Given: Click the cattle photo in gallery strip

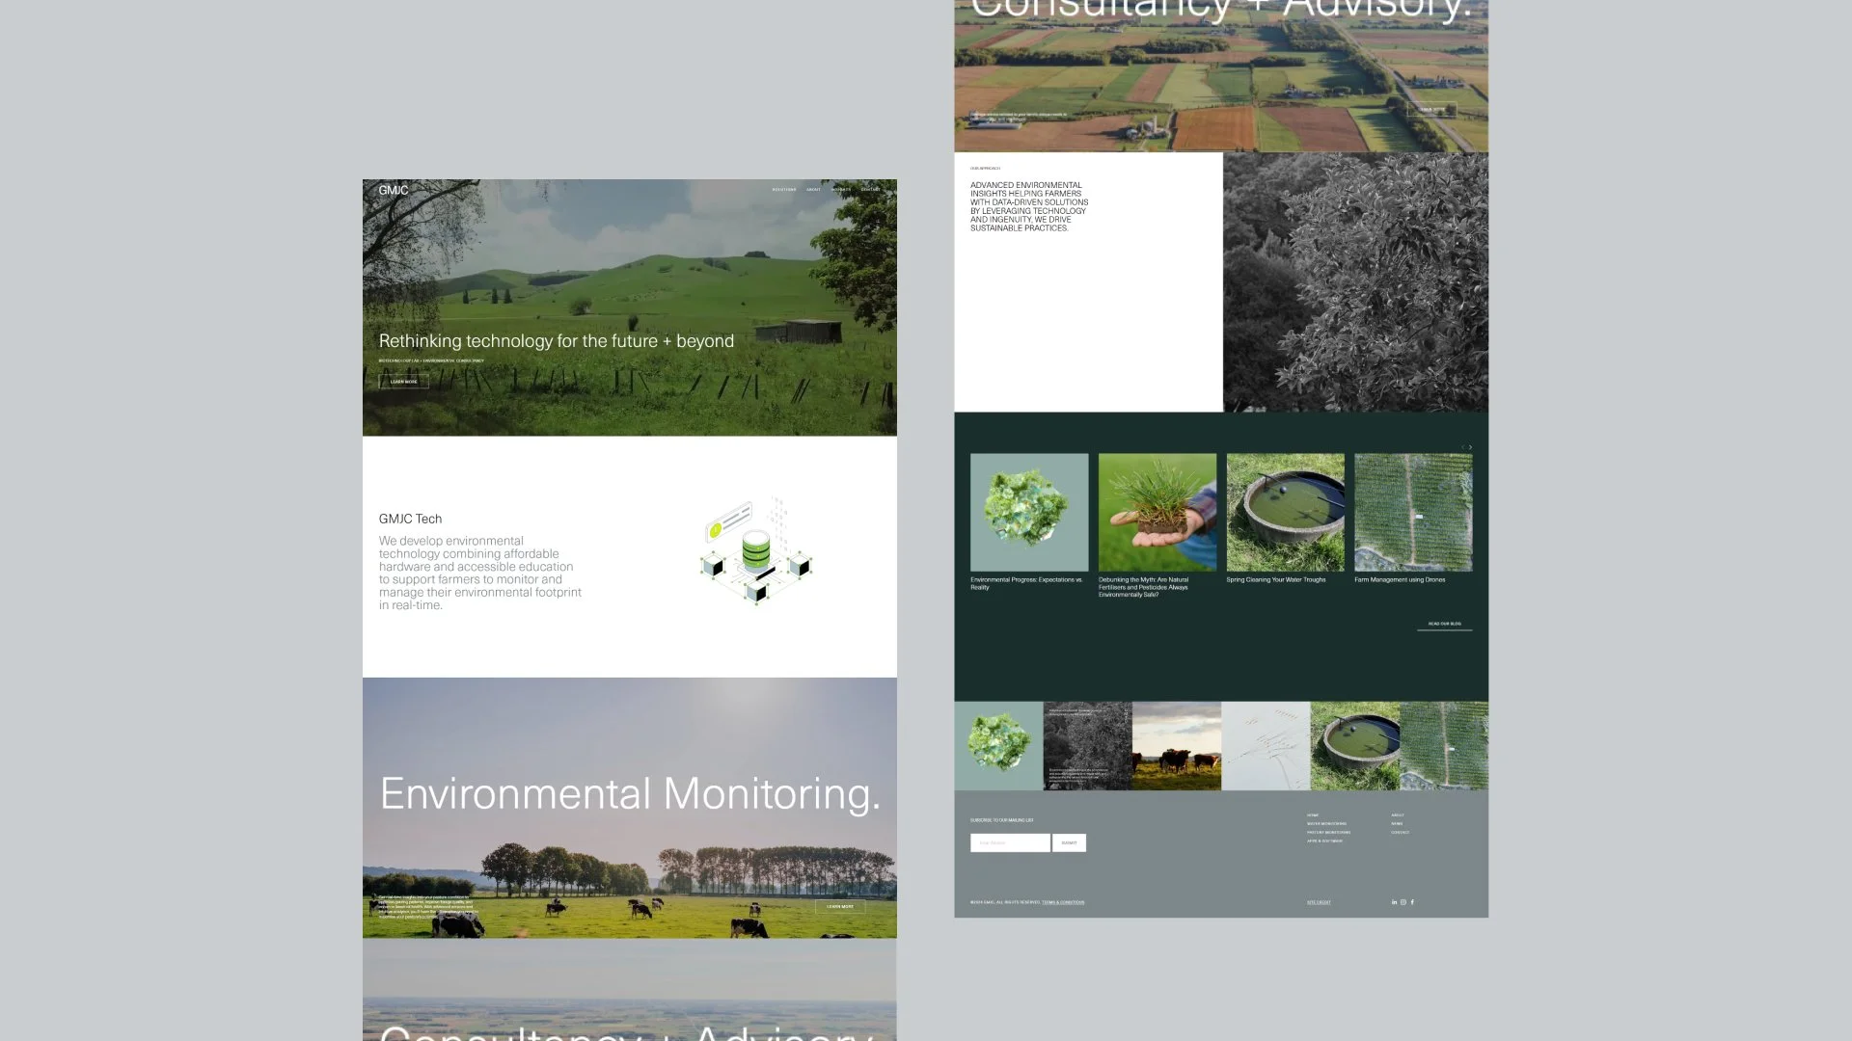Looking at the screenshot, I should pos(1176,746).
